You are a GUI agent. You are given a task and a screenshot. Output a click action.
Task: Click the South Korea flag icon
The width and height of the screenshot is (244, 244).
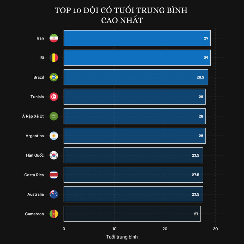point(54,155)
